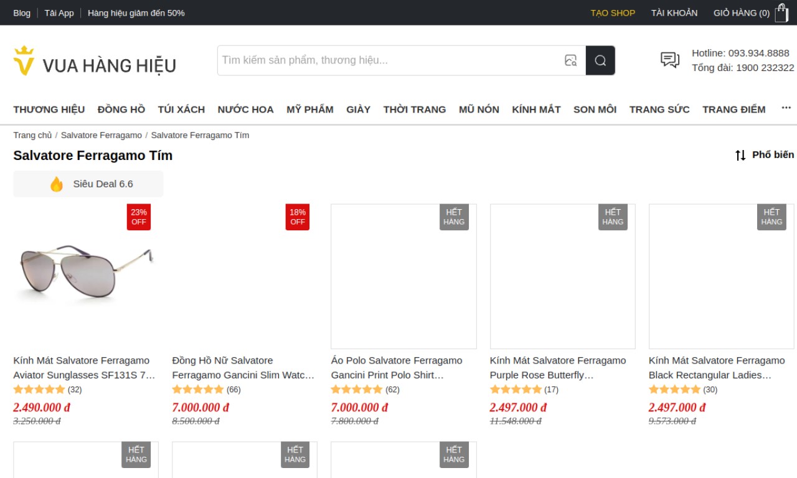This screenshot has width=797, height=478.
Task: Click the 2.490.000 đ price
Action: (x=42, y=408)
